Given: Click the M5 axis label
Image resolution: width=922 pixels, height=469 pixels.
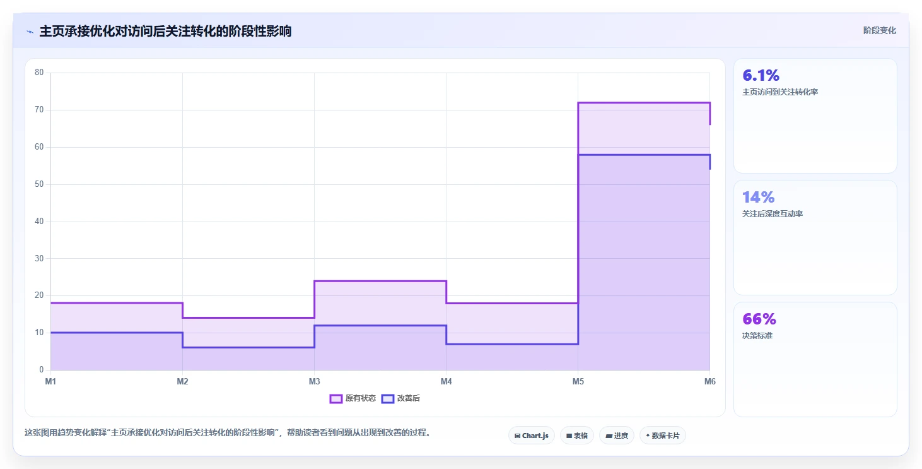Looking at the screenshot, I should (x=578, y=381).
